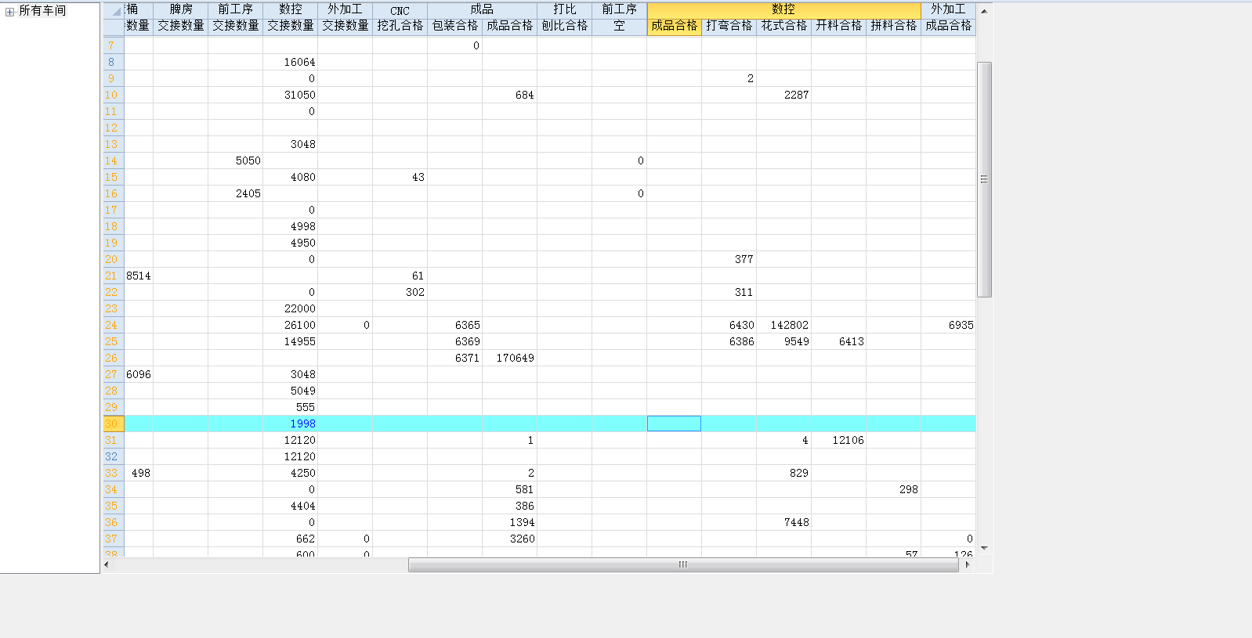
Task: Select row header 30
Action: 114,424
